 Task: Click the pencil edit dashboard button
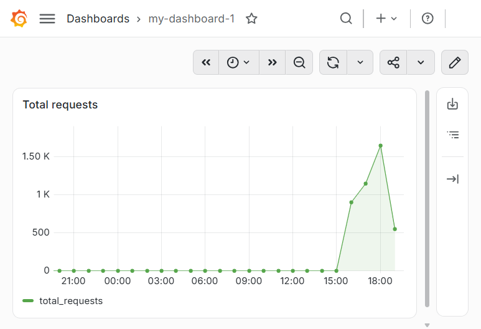[455, 62]
